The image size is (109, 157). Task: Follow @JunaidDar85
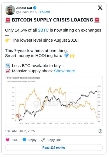point(45,12)
